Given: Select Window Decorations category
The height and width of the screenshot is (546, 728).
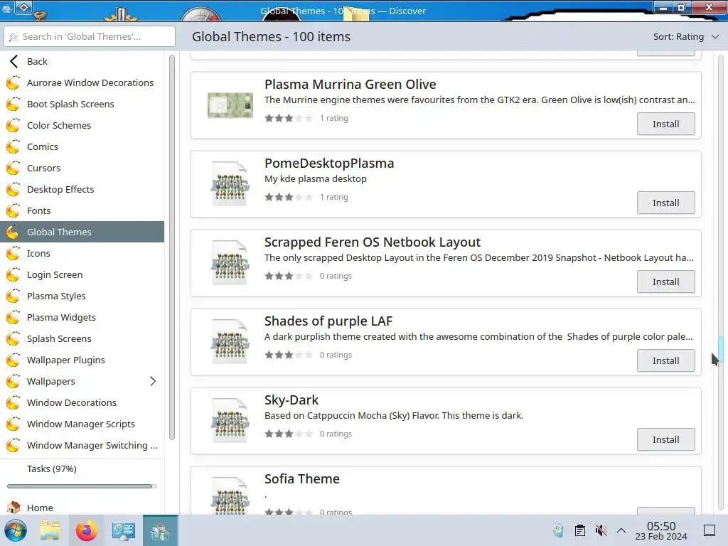Looking at the screenshot, I should (x=82, y=402).
